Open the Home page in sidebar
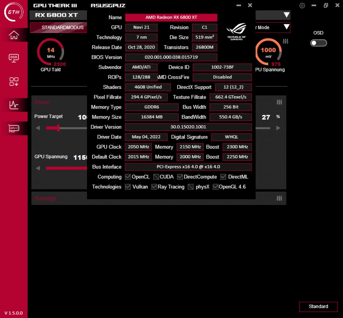Viewport: 343px width, 318px height. pyautogui.click(x=14, y=35)
